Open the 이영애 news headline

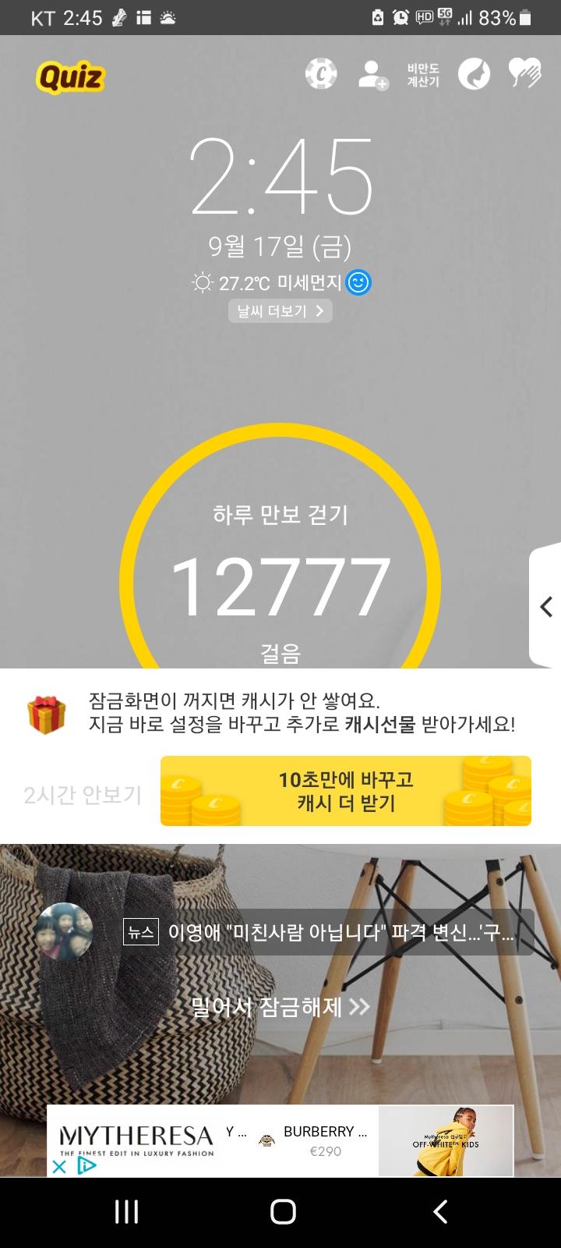tap(340, 932)
